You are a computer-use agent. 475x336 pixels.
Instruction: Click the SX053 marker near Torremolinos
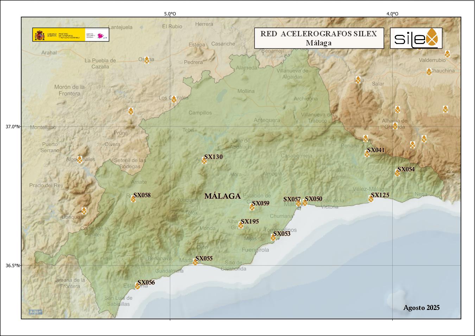click(x=273, y=237)
